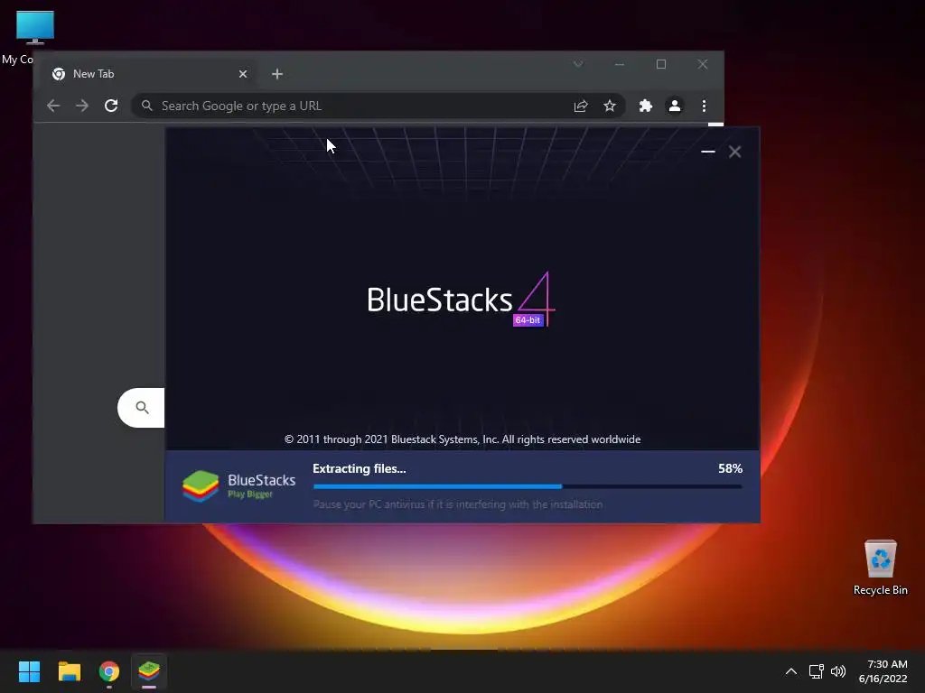The image size is (925, 693).
Task: Open the network status tray icon
Action: (816, 671)
